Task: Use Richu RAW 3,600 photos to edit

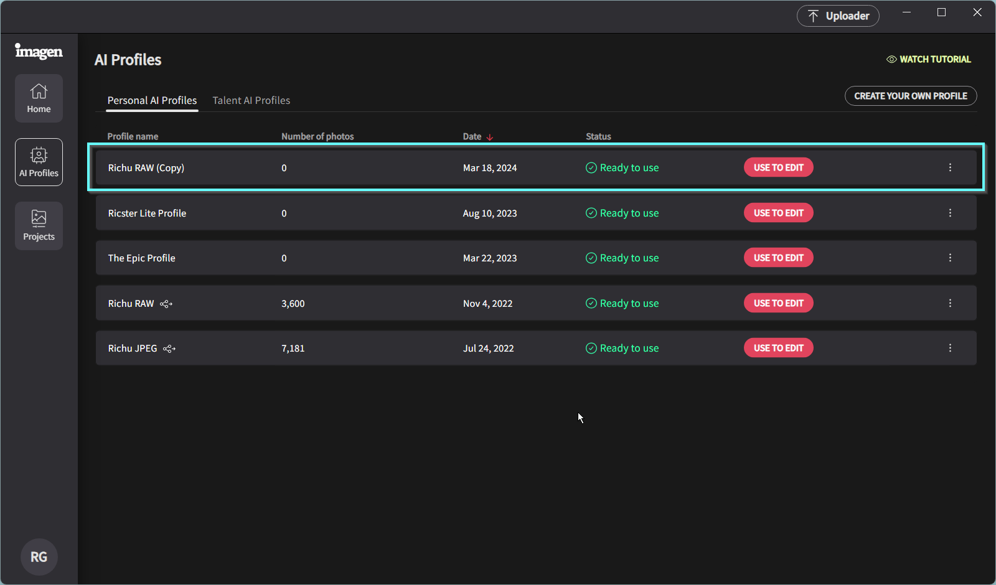Action: 778,303
